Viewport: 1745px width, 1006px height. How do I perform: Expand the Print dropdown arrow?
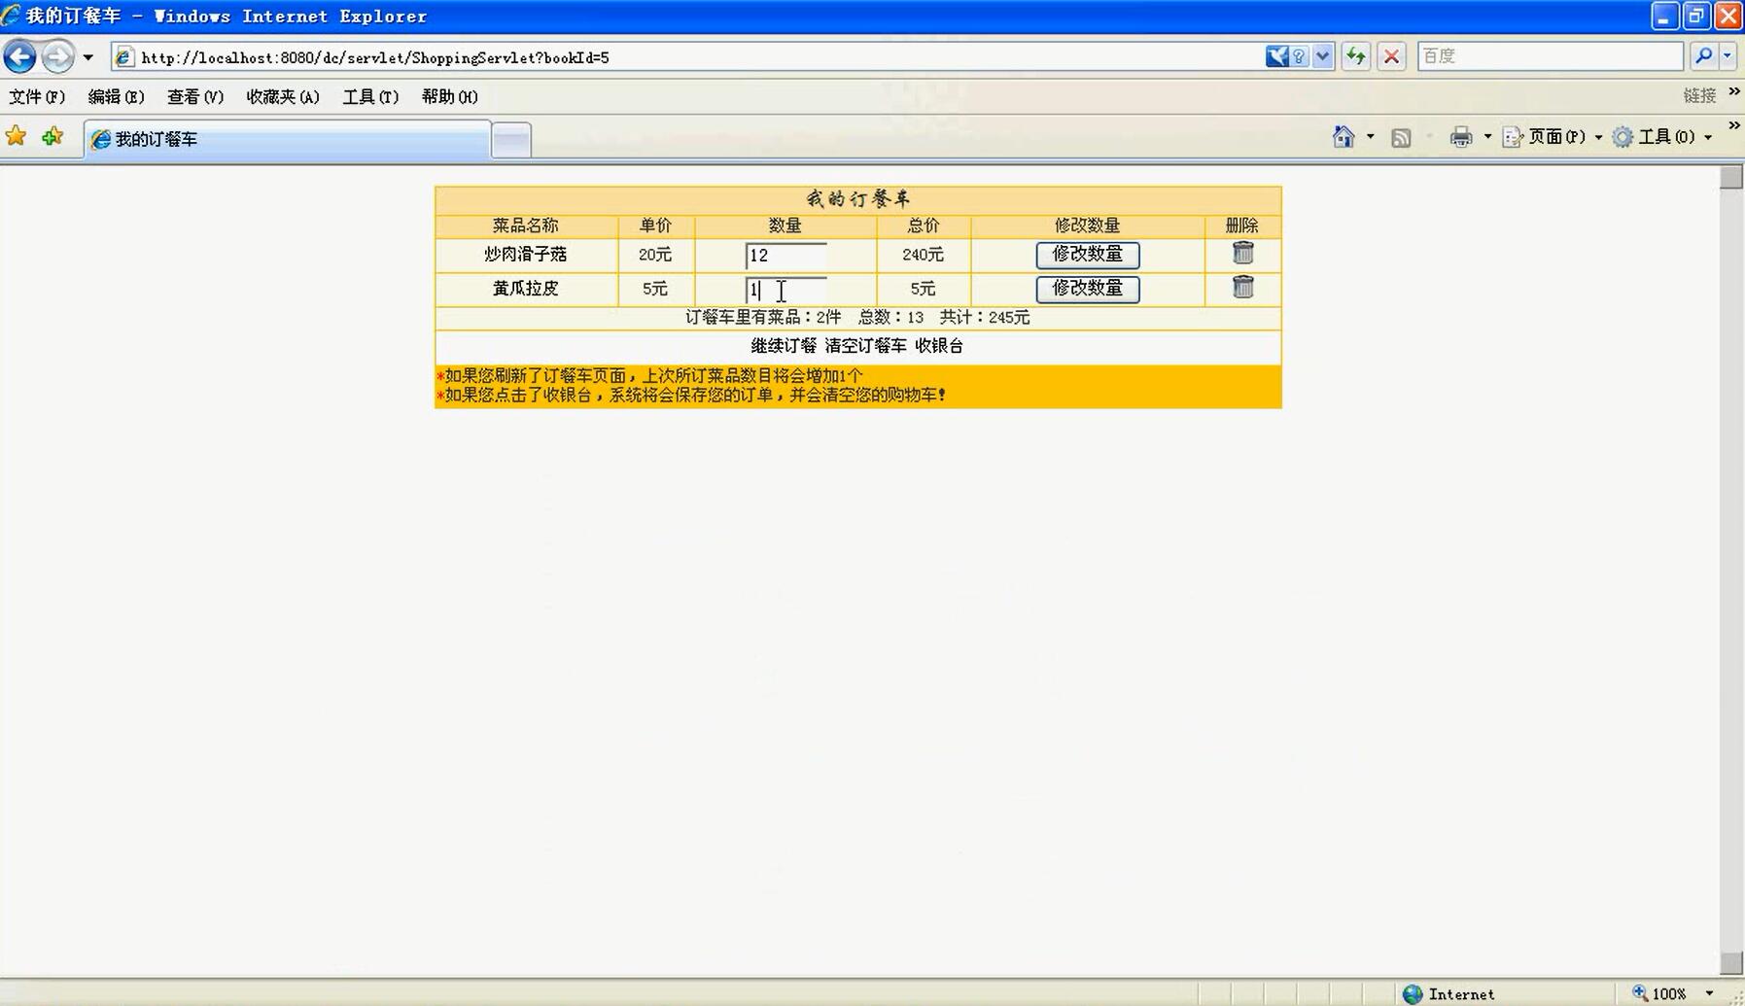[x=1487, y=137]
